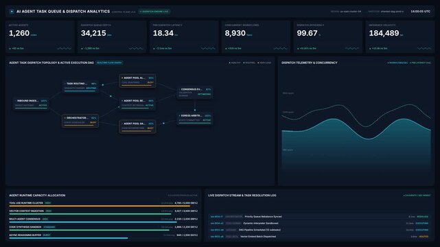
Task: Click the 99.67 dispatch efficiency value
Action: click(x=307, y=33)
